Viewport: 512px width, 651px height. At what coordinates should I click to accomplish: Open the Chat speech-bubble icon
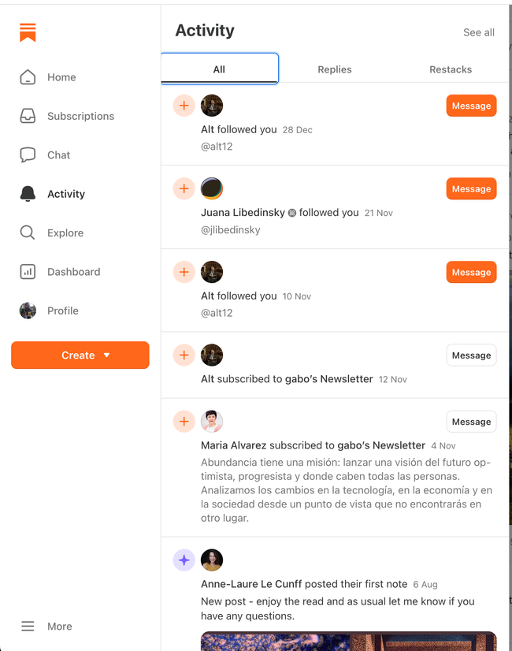28,155
